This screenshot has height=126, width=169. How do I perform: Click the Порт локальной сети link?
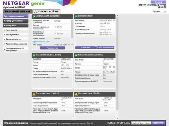pyautogui.click(x=41, y=42)
